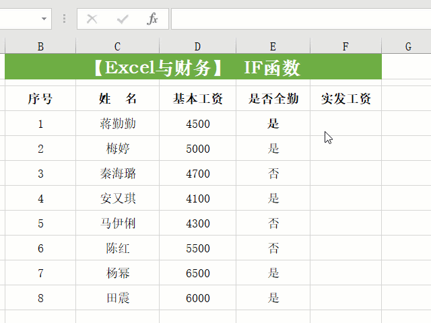Click the 是 attendance cell for 安又琪
This screenshot has height=323, width=431.
[273, 199]
